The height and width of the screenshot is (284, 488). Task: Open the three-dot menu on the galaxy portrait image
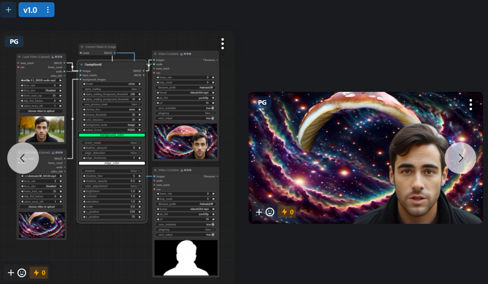tap(471, 105)
